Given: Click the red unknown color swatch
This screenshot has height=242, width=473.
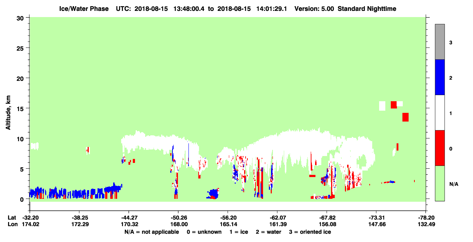Looking at the screenshot, I should tap(440, 148).
